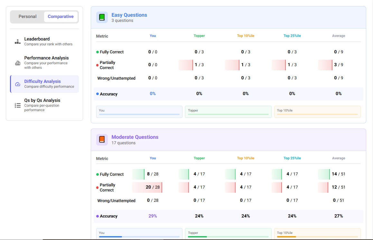Image resolution: width=373 pixels, height=240 pixels.
Task: Click the Easy Questions heading
Action: (x=129, y=15)
